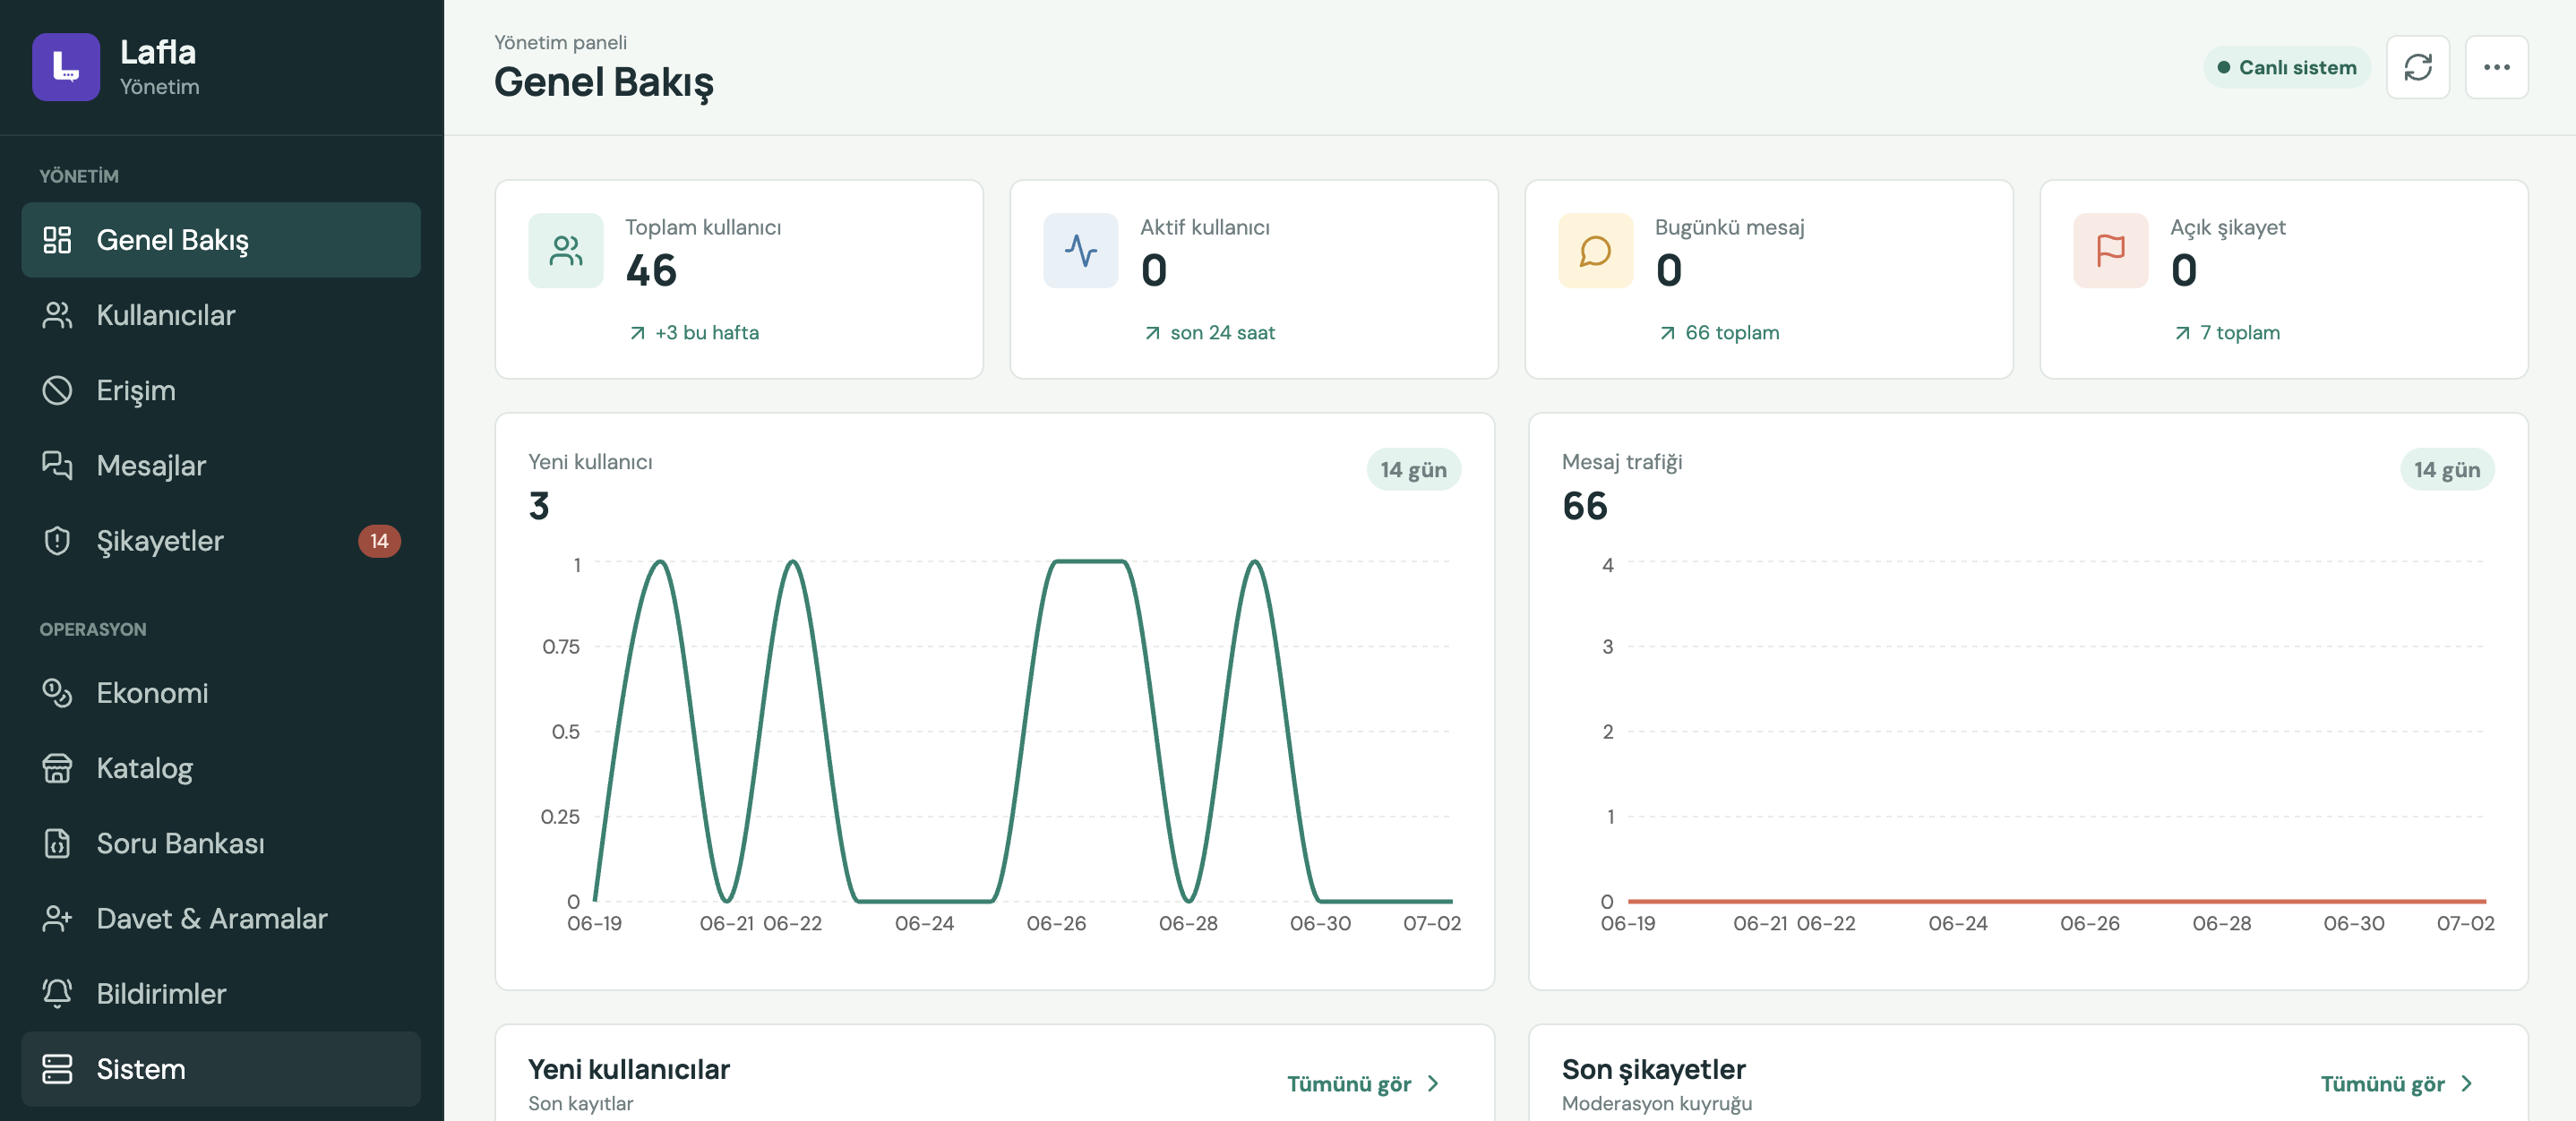Click the Mesajlar chat bubbles icon in the sidebar
The width and height of the screenshot is (2576, 1121).
(x=57, y=465)
